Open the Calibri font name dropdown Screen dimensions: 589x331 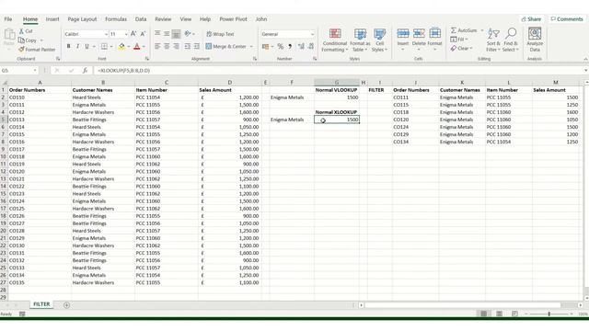coord(107,34)
